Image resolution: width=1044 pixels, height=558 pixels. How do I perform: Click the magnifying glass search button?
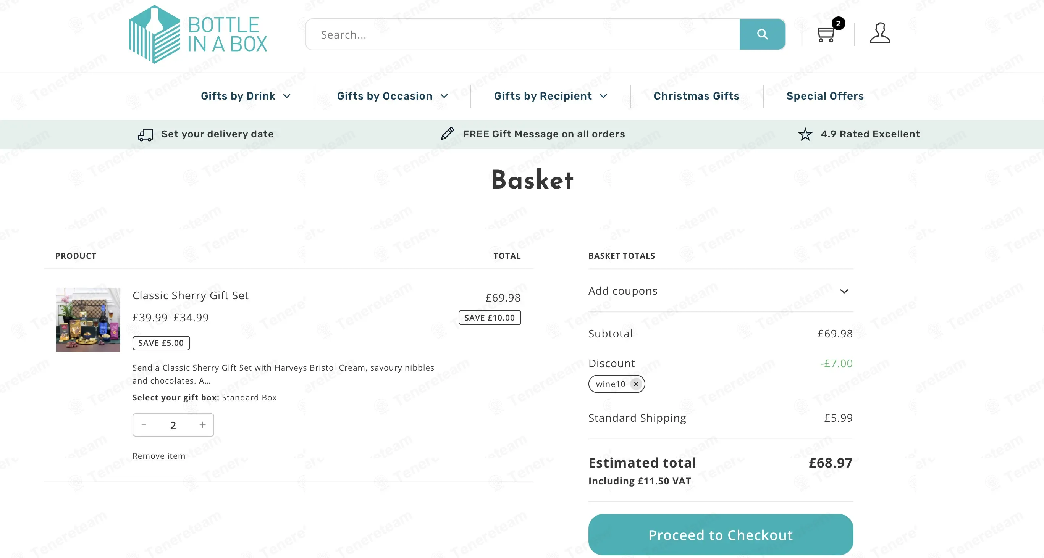(x=762, y=34)
